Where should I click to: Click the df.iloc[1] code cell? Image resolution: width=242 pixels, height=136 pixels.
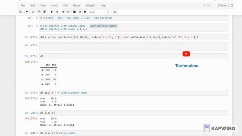[133, 133]
